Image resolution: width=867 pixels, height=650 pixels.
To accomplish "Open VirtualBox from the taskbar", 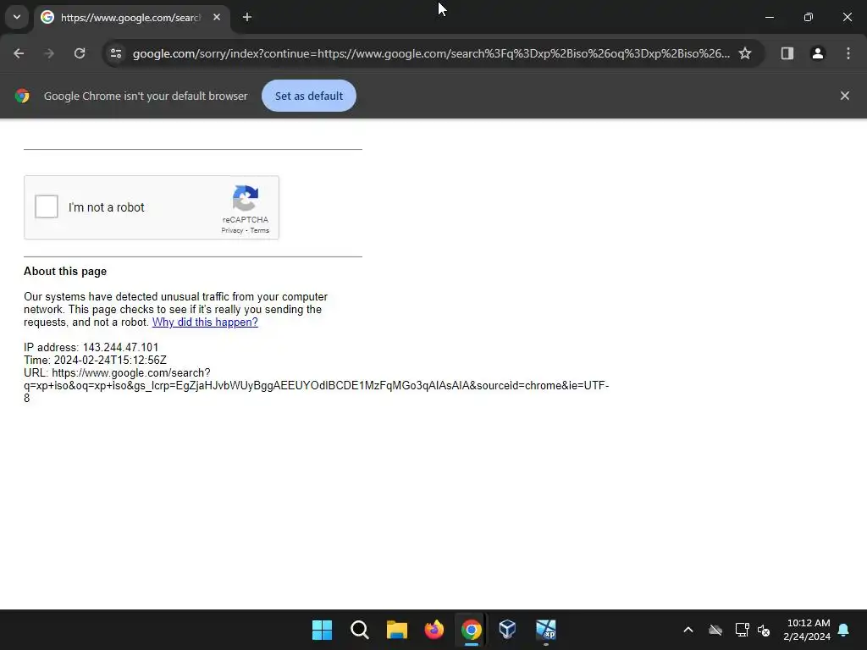I will click(x=508, y=630).
